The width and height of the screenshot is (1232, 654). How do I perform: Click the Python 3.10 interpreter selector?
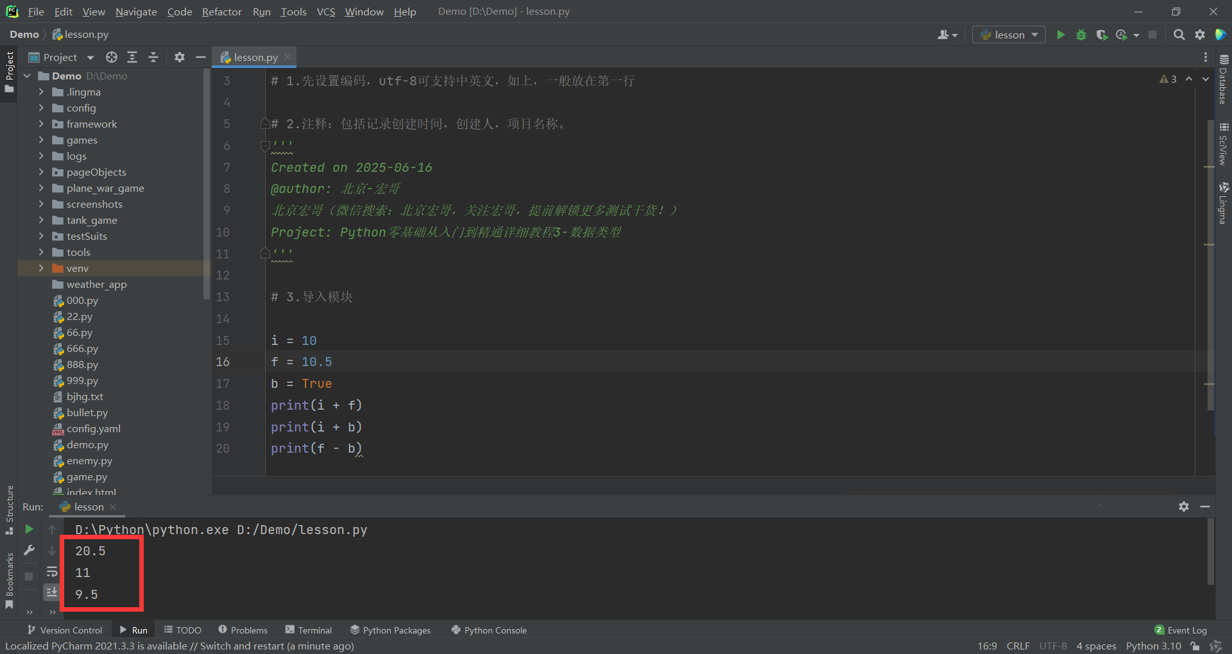pos(1153,646)
